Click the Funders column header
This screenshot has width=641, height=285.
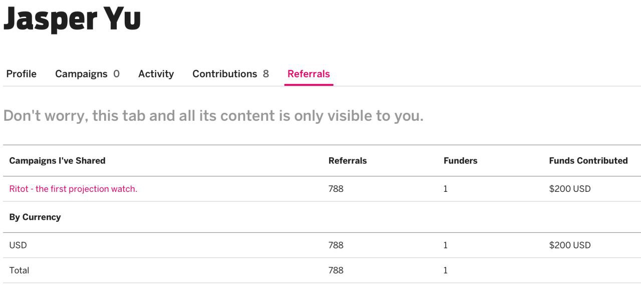[460, 161]
